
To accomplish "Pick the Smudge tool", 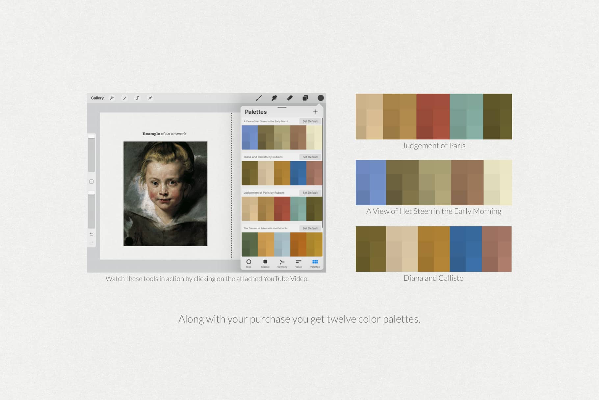I will (x=274, y=98).
